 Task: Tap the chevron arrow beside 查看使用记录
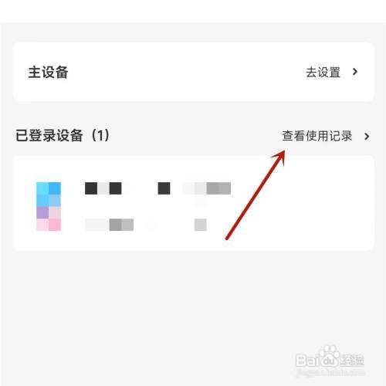pyautogui.click(x=367, y=136)
